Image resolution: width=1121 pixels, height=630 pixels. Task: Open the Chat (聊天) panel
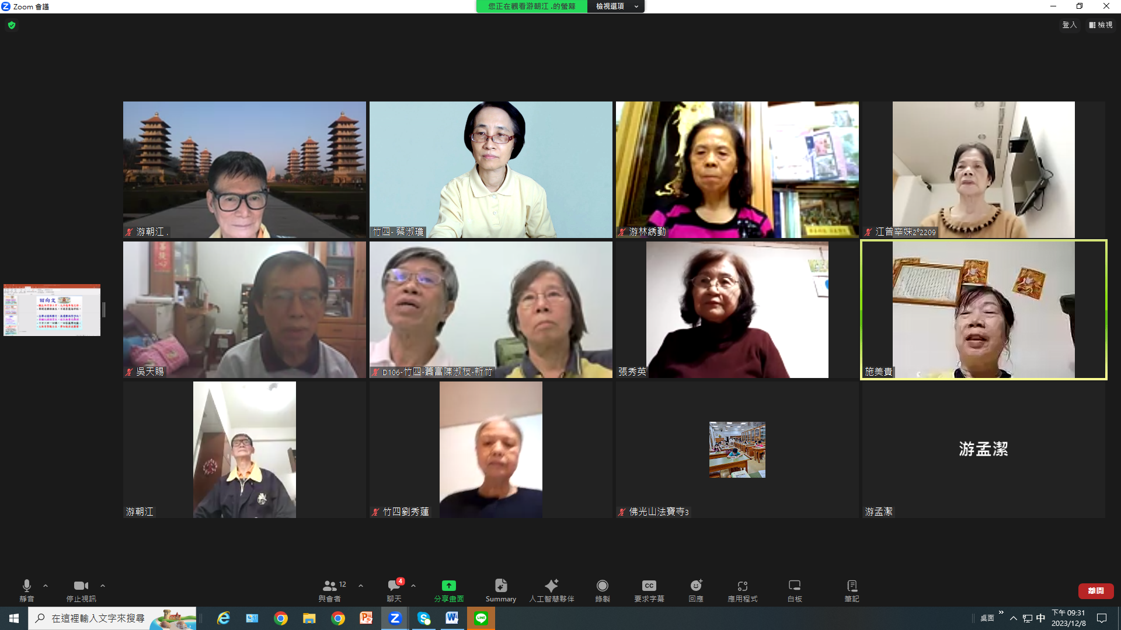click(x=394, y=586)
